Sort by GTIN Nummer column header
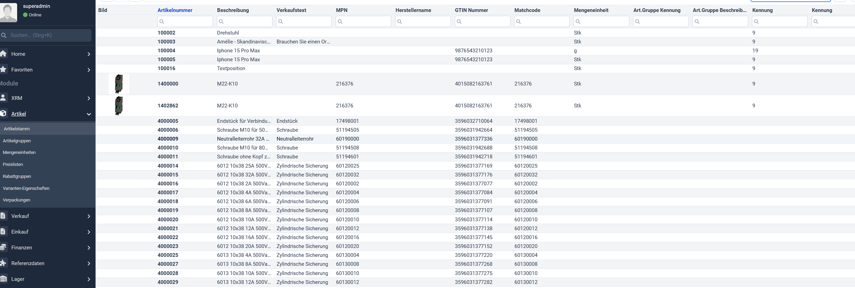Image resolution: width=855 pixels, height=288 pixels. click(471, 10)
